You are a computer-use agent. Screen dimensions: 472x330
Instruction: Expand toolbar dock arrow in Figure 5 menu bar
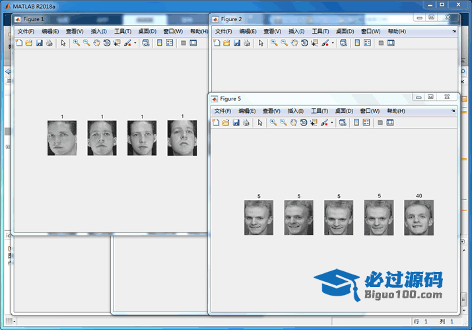coord(454,111)
